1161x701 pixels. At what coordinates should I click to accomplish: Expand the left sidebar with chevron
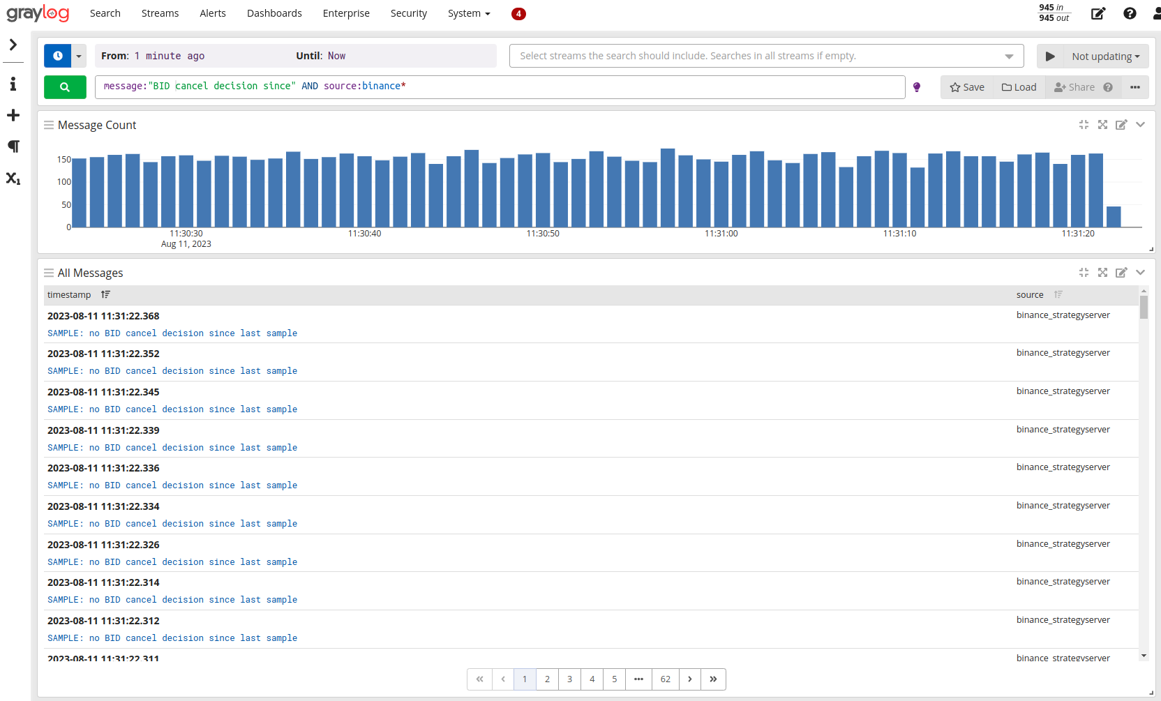(x=13, y=45)
